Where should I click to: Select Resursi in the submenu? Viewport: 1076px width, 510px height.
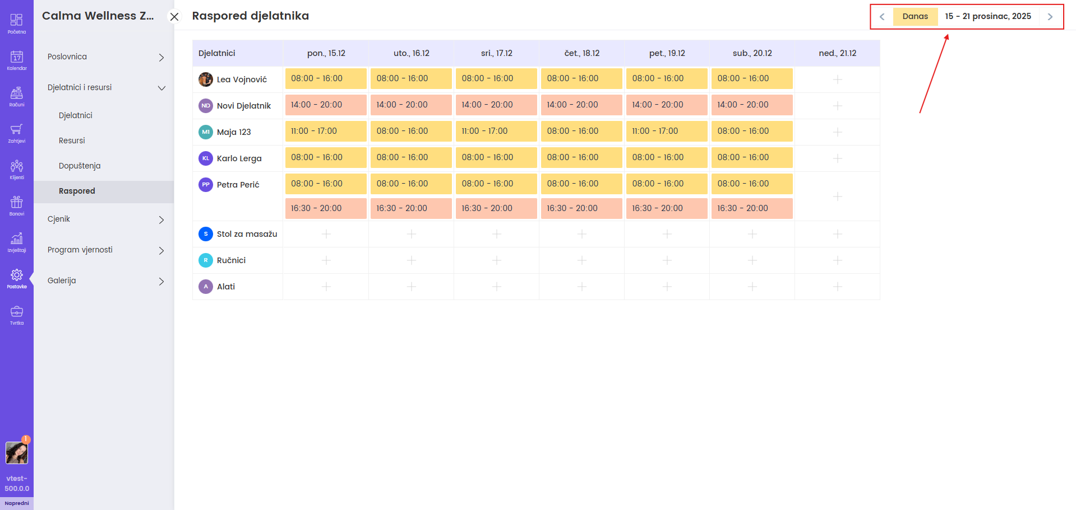point(72,141)
